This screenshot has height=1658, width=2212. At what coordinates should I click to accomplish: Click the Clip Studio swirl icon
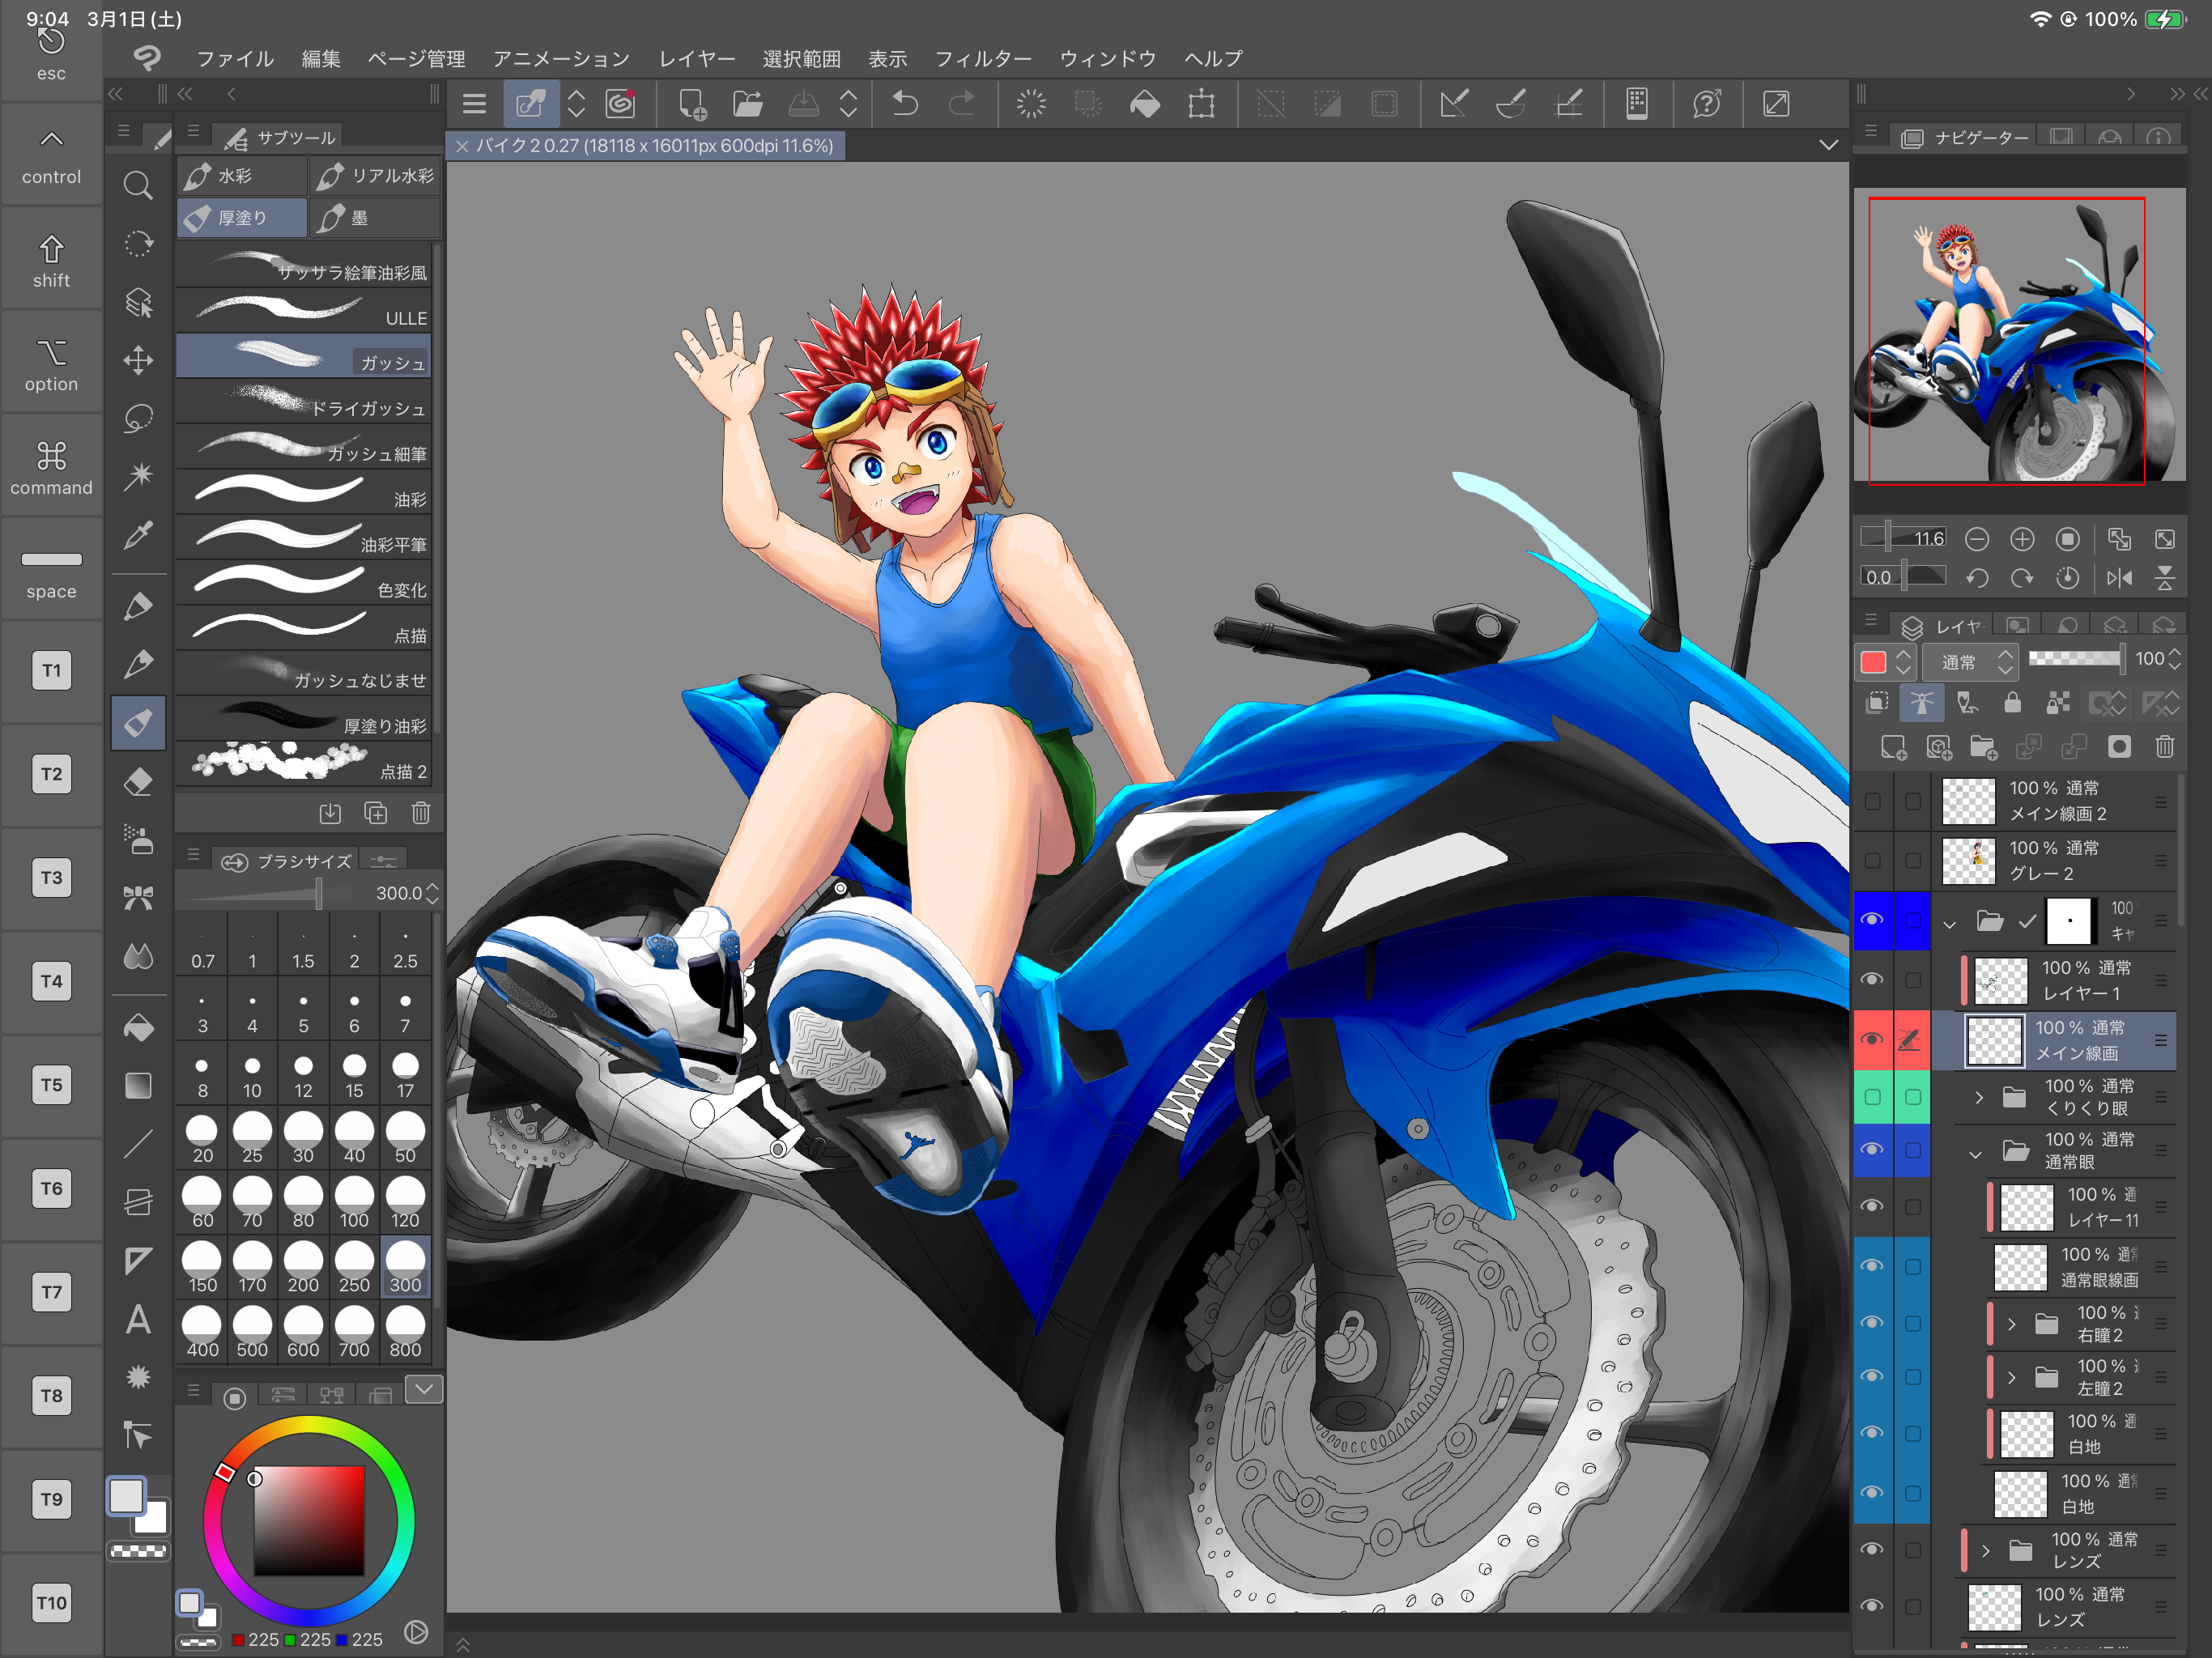coord(621,104)
